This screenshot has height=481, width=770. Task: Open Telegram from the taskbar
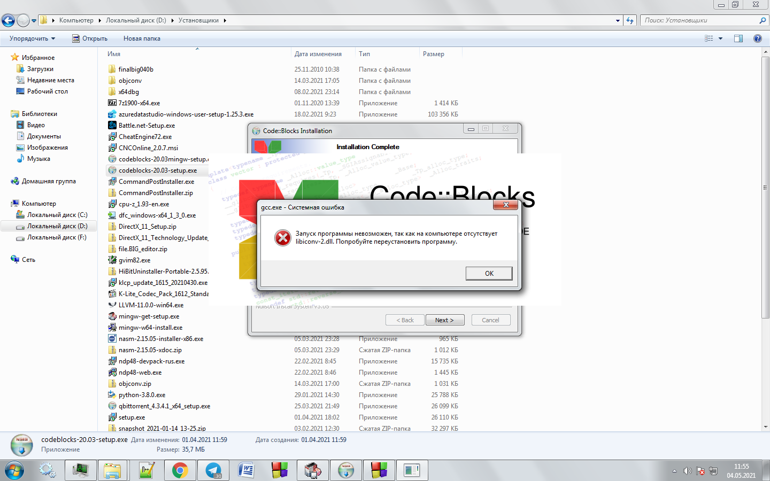pos(213,470)
